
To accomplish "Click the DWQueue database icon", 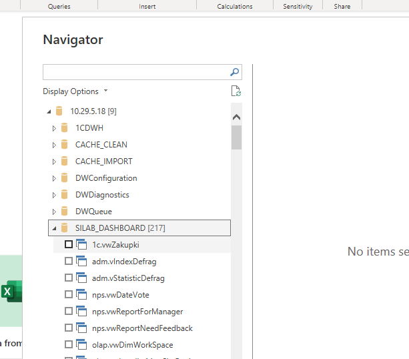I will [x=65, y=212].
